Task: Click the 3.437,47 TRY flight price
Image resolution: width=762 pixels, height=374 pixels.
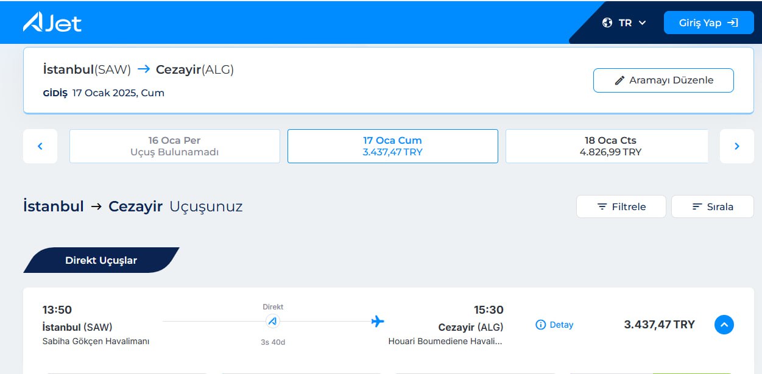Action: coord(659,325)
